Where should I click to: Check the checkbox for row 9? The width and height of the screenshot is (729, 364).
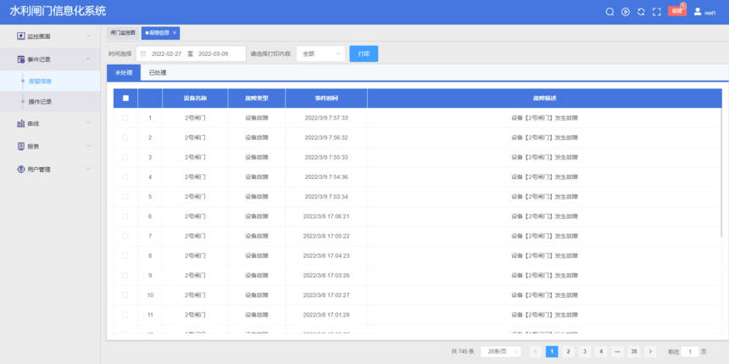point(125,275)
